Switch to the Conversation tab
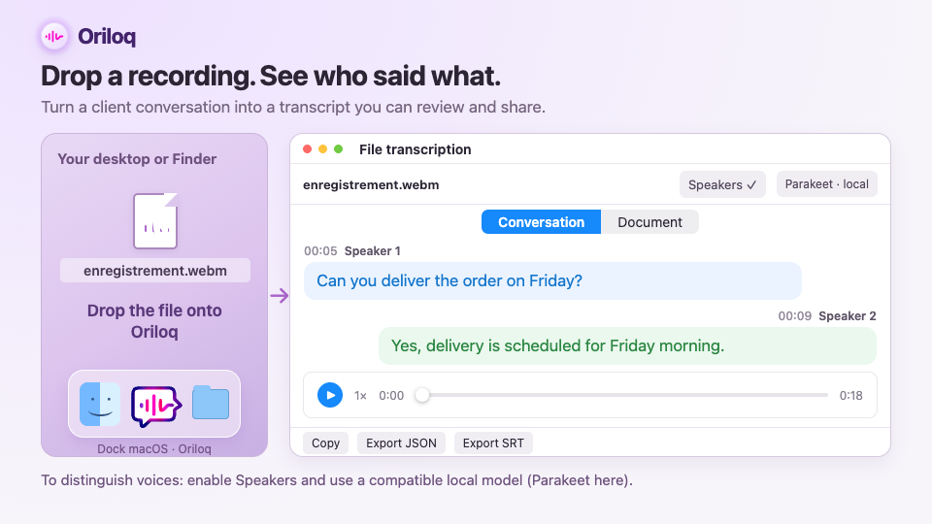932x524 pixels. (x=541, y=222)
